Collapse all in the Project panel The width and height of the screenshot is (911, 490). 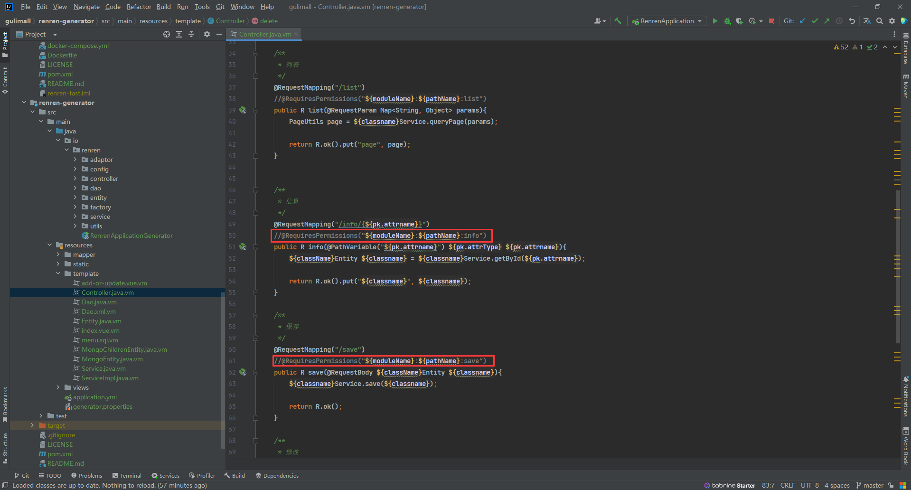click(x=191, y=34)
